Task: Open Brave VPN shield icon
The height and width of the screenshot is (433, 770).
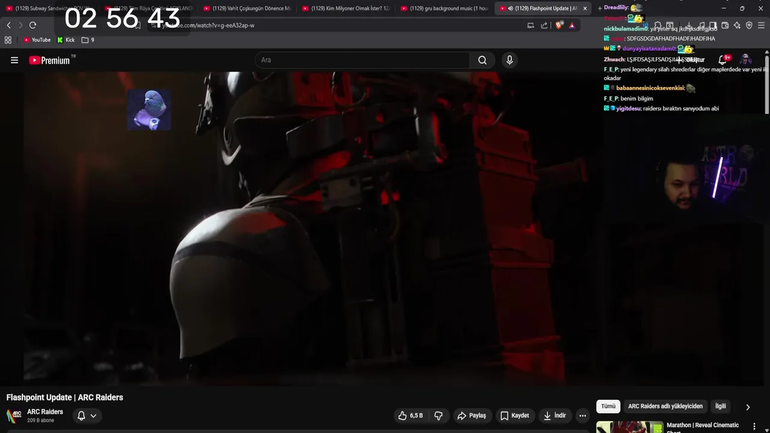Action: pos(749,25)
